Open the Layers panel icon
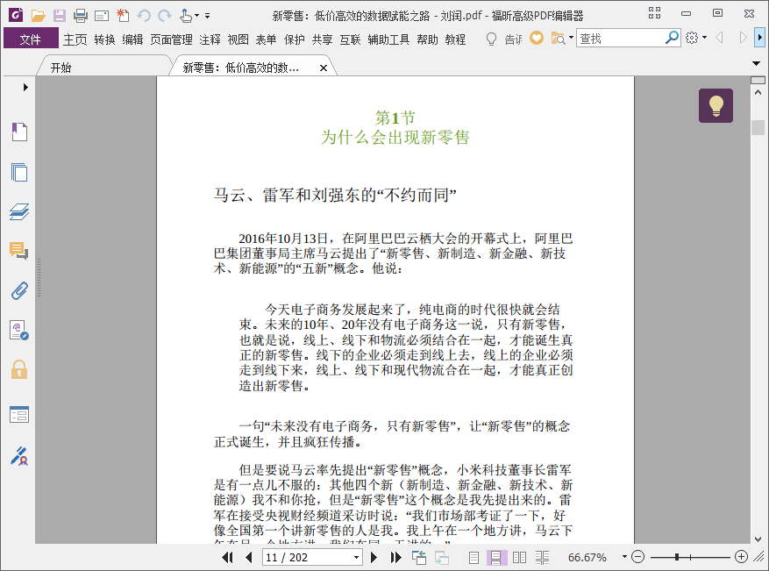The height and width of the screenshot is (571, 769). coord(19,211)
